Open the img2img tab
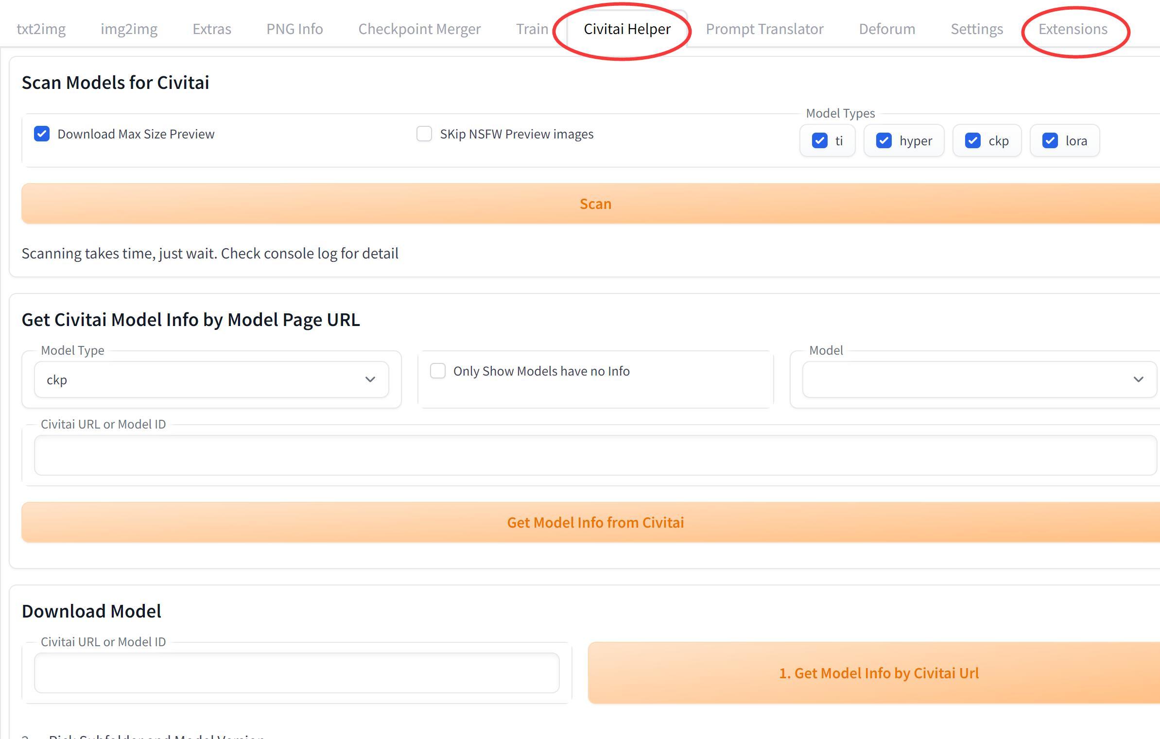 click(x=129, y=29)
